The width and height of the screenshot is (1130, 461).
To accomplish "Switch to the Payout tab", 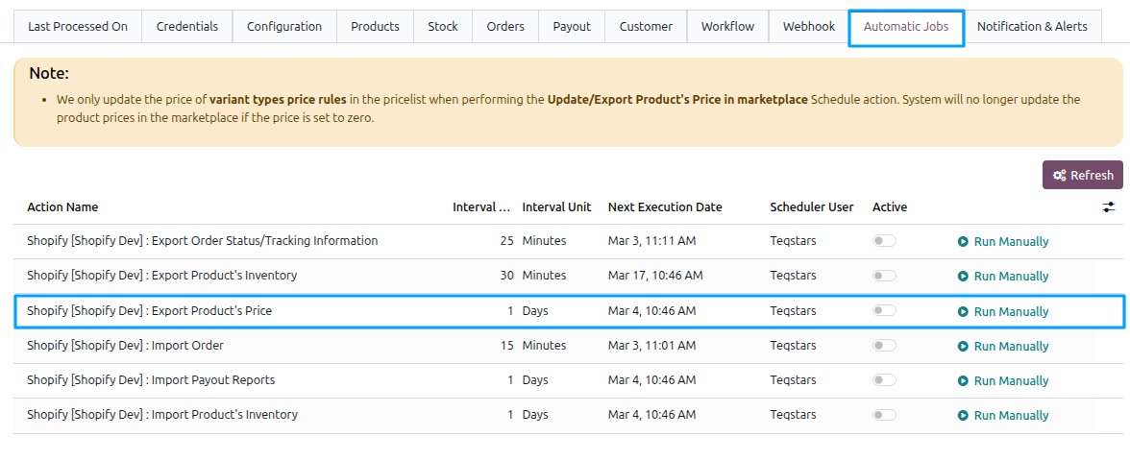I will (x=572, y=27).
